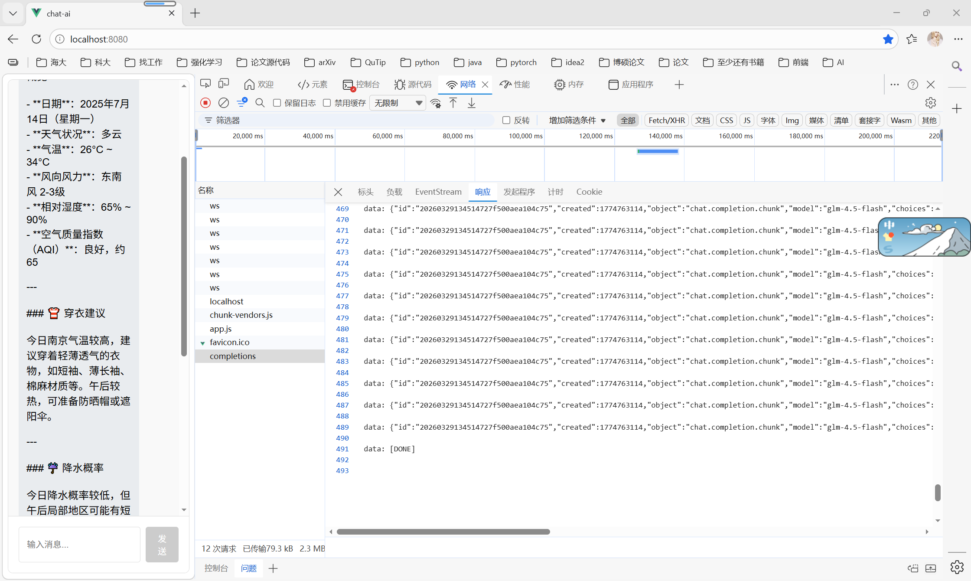Screen dimensions: 971x581
Task: Check the 反转 filter checkbox
Action: point(506,120)
